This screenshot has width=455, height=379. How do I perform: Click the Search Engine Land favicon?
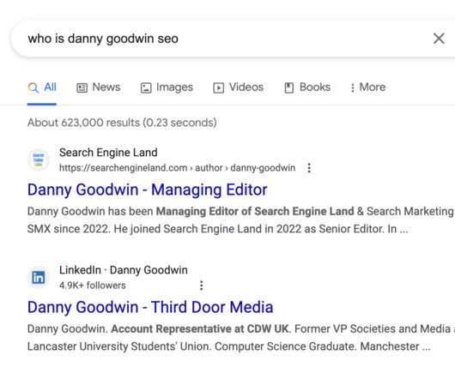(39, 159)
